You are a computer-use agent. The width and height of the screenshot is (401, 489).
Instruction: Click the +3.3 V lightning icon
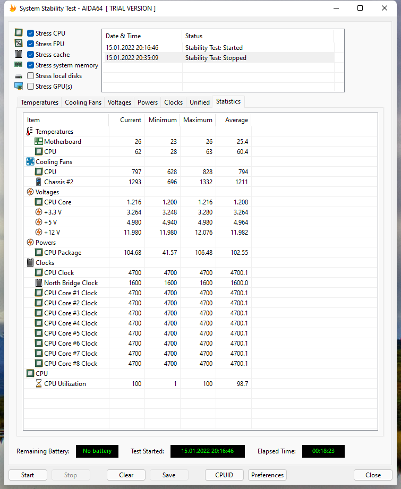(39, 212)
